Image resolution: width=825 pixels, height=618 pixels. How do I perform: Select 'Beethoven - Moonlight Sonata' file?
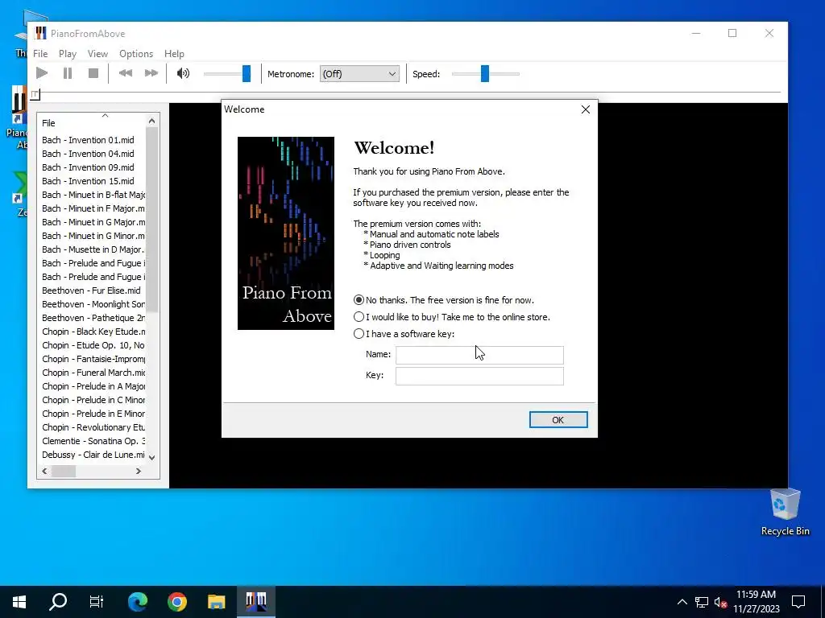point(93,303)
